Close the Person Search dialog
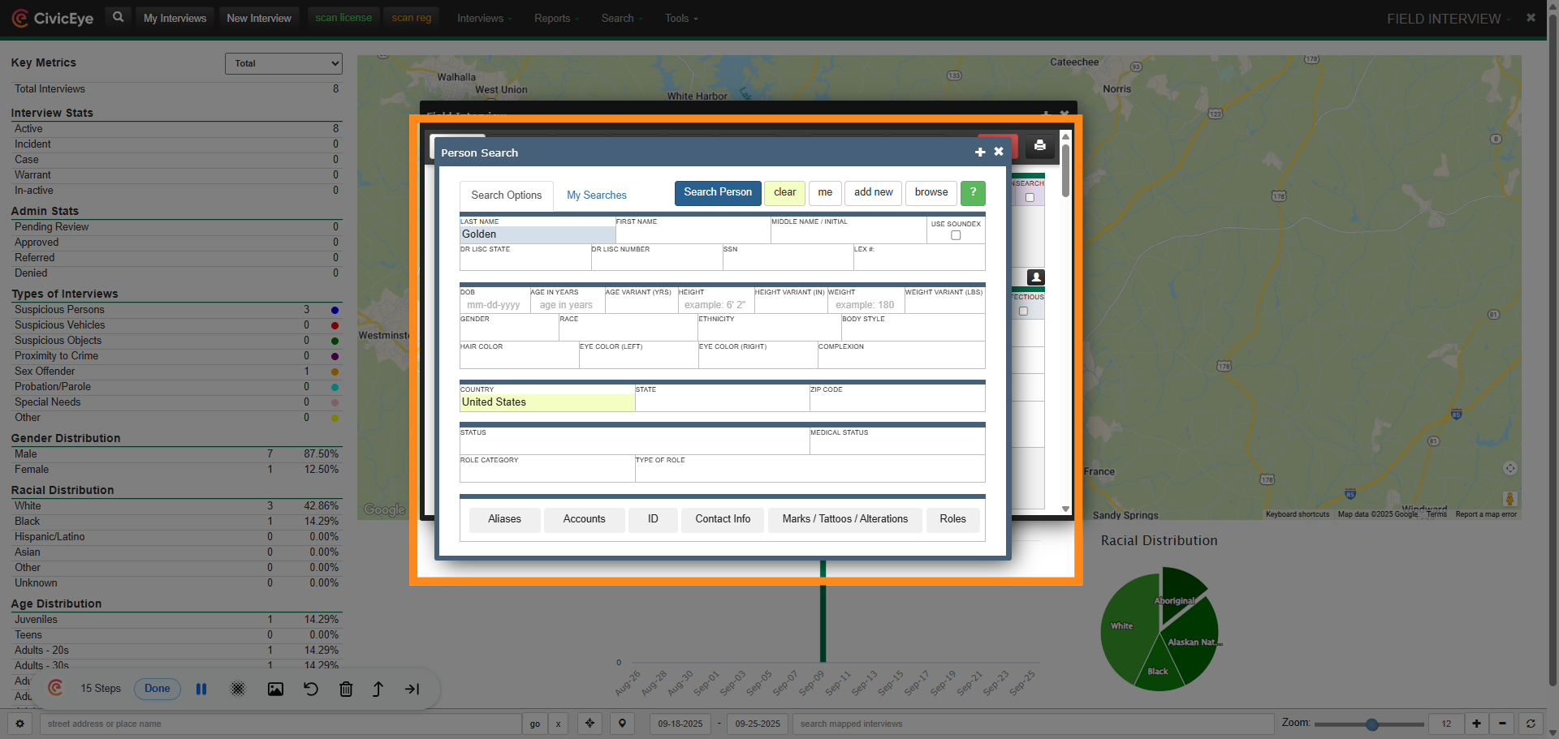Screen dimensions: 1559x739 pyautogui.click(x=999, y=152)
